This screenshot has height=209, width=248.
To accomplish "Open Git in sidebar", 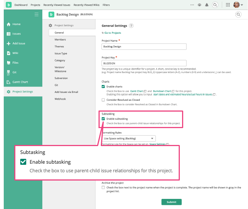I will point(23,72).
